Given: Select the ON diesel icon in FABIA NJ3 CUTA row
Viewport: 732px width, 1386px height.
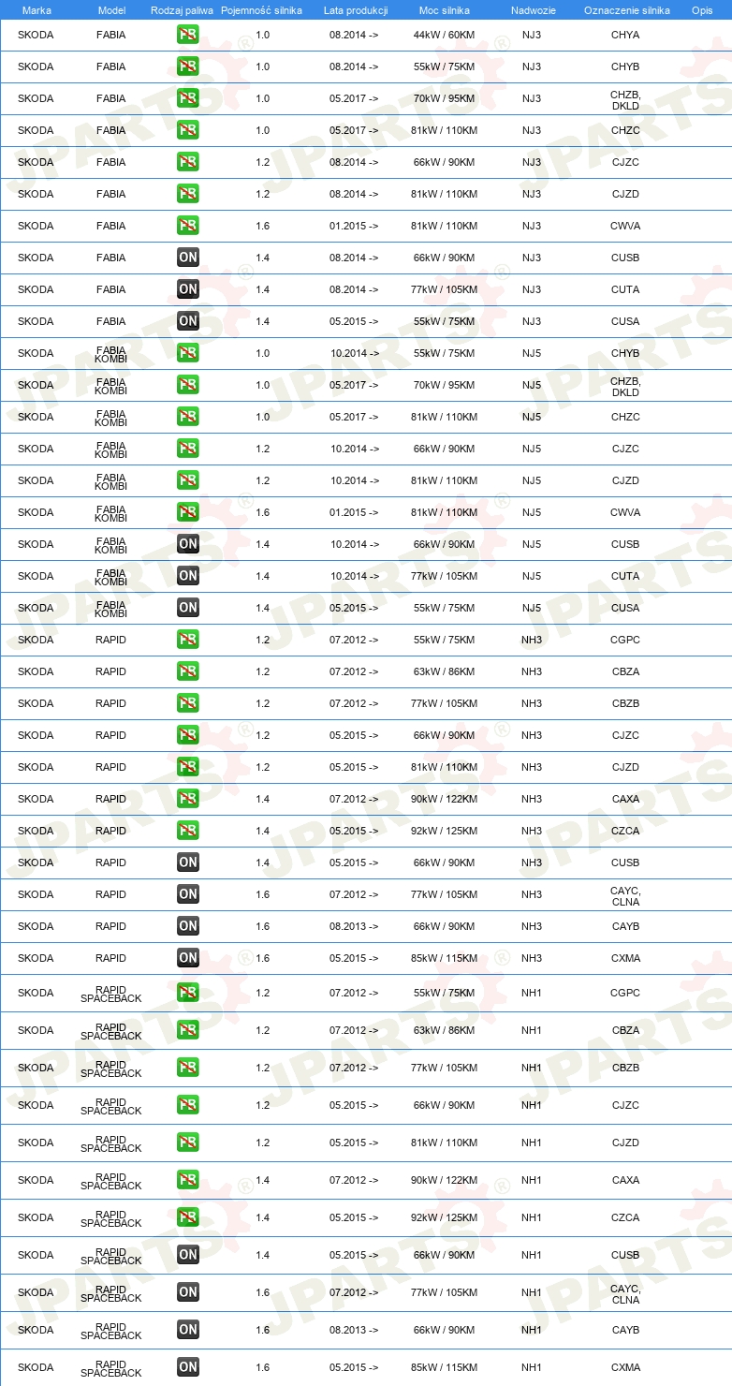Looking at the screenshot, I should [188, 289].
